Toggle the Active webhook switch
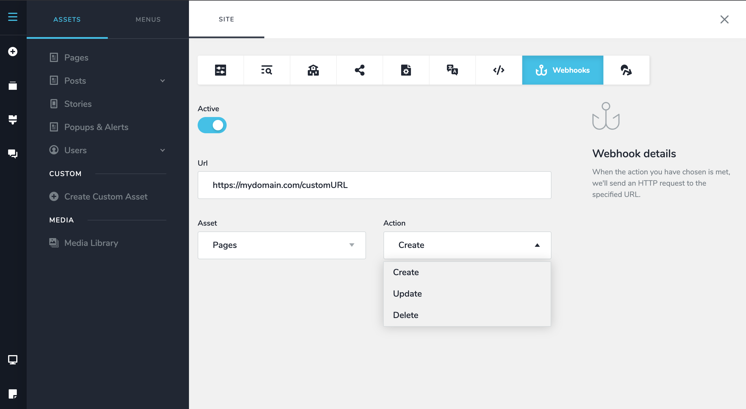The width and height of the screenshot is (746, 409). (x=212, y=125)
